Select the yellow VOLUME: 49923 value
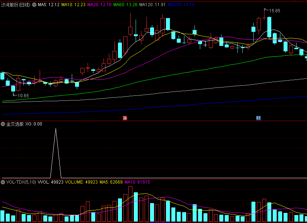Viewport: 307px width, 223px height. (x=82, y=182)
